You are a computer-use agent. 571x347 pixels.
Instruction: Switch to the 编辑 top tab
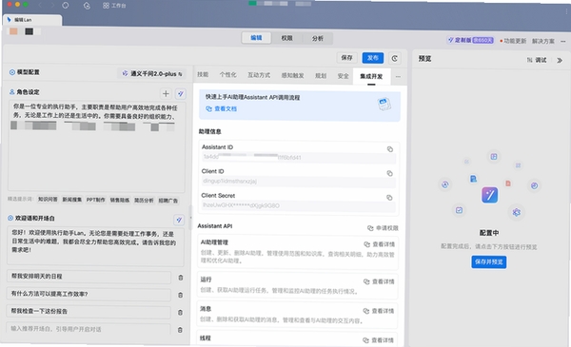pos(256,38)
